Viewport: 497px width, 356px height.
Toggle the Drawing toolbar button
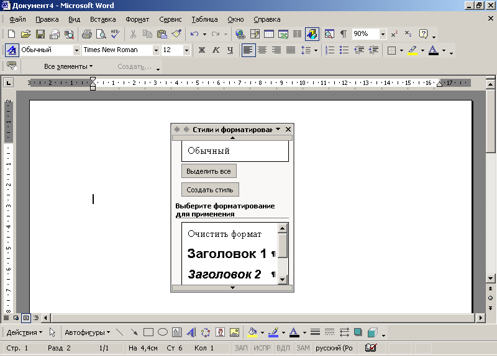tap(312, 34)
